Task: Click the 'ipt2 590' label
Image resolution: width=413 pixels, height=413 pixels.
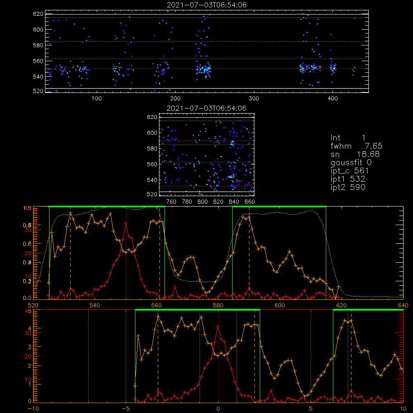Action: [x=348, y=187]
